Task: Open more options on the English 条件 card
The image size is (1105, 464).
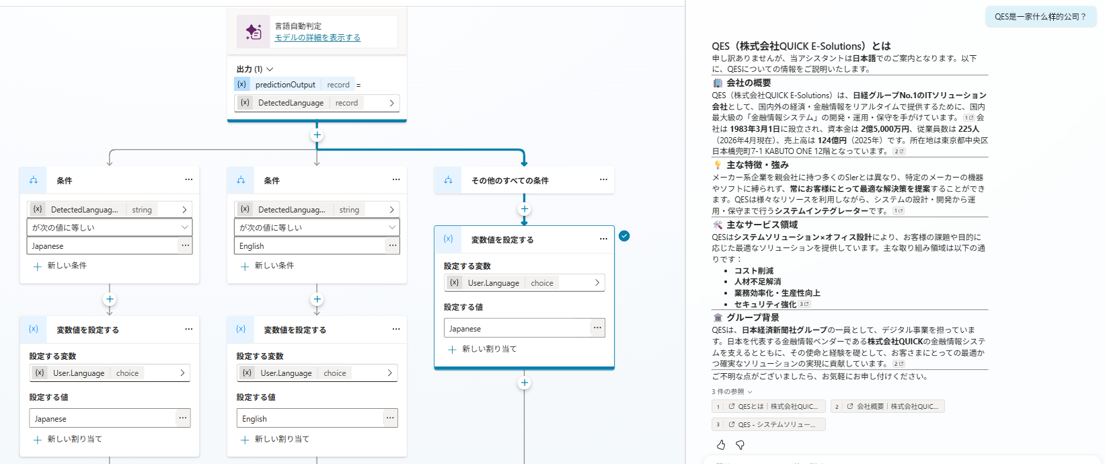Action: [x=396, y=180]
